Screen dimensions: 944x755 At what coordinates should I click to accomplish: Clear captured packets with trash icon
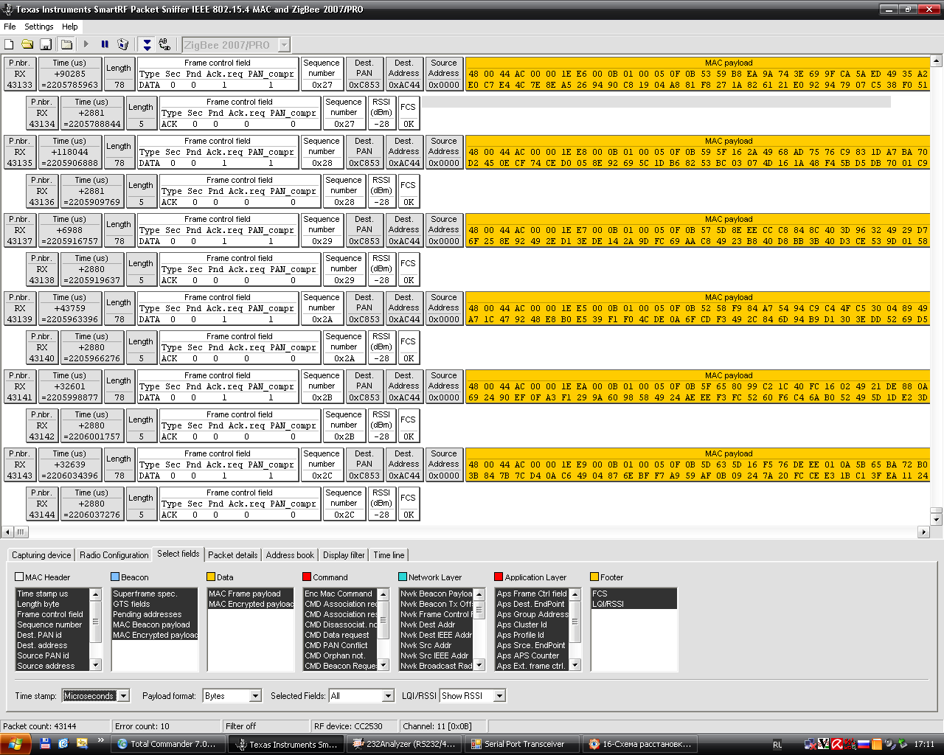coord(123,44)
